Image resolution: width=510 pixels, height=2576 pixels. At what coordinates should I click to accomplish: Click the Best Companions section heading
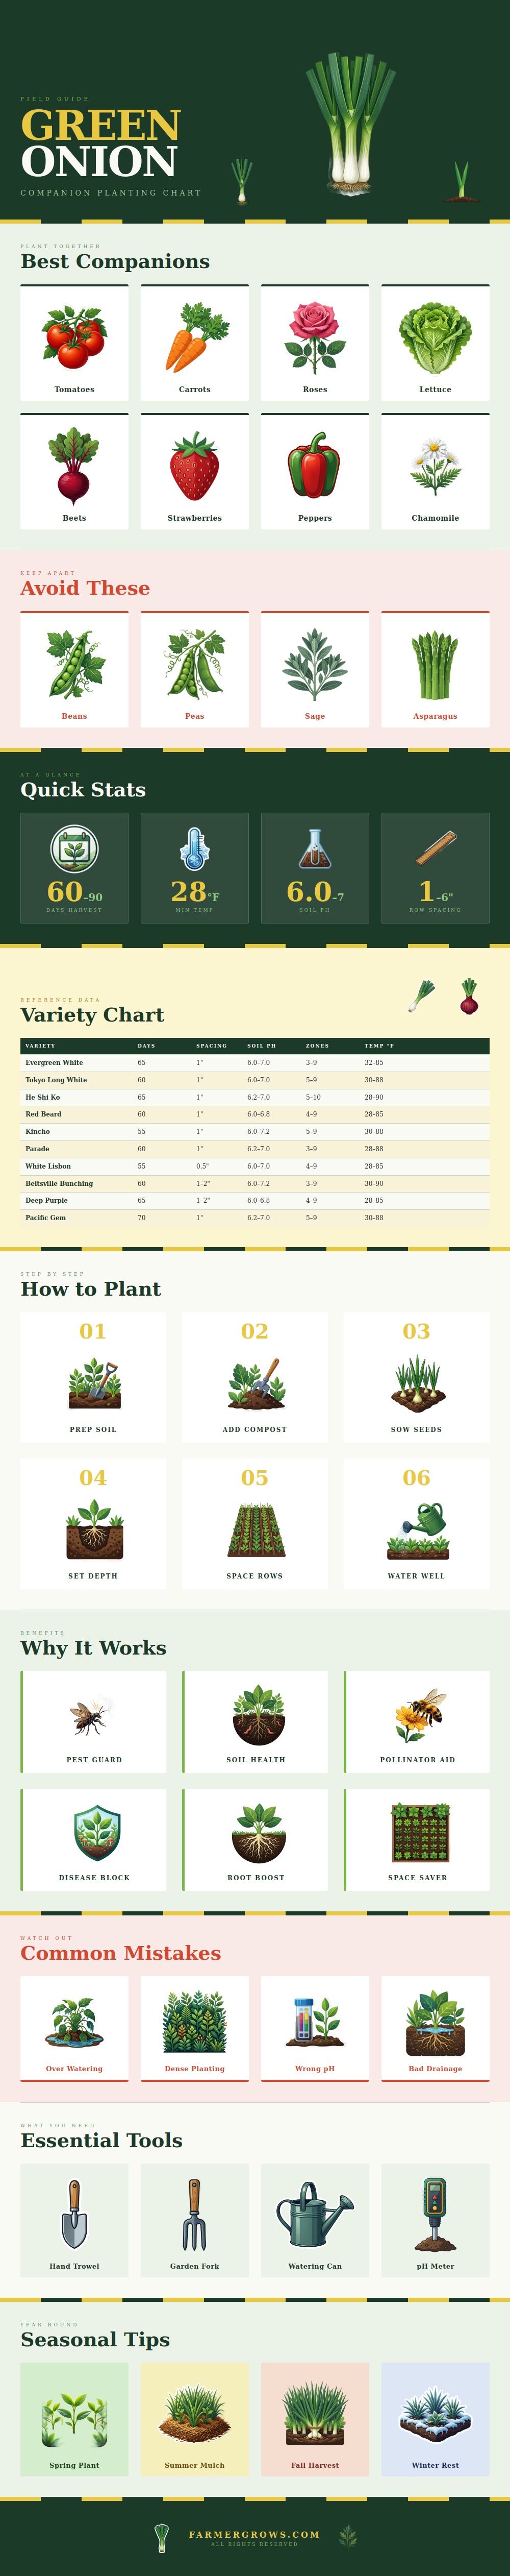(x=115, y=261)
